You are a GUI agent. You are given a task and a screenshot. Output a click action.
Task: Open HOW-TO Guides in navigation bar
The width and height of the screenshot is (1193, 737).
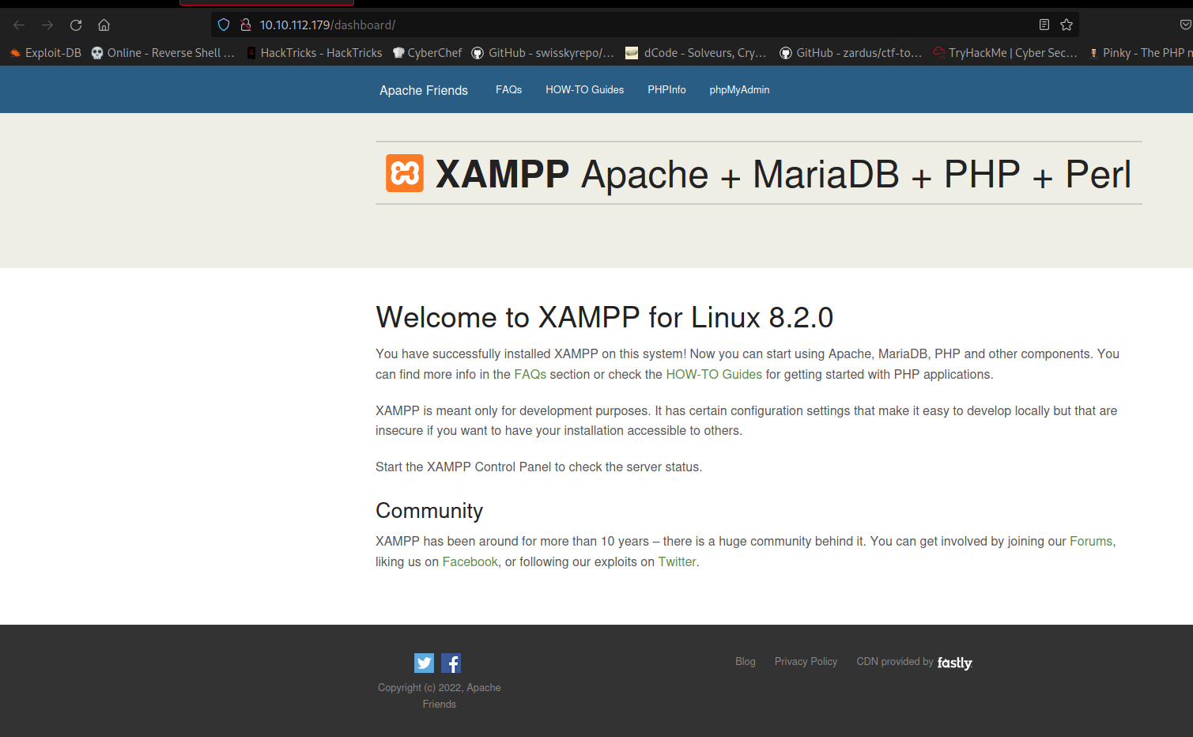(x=584, y=90)
